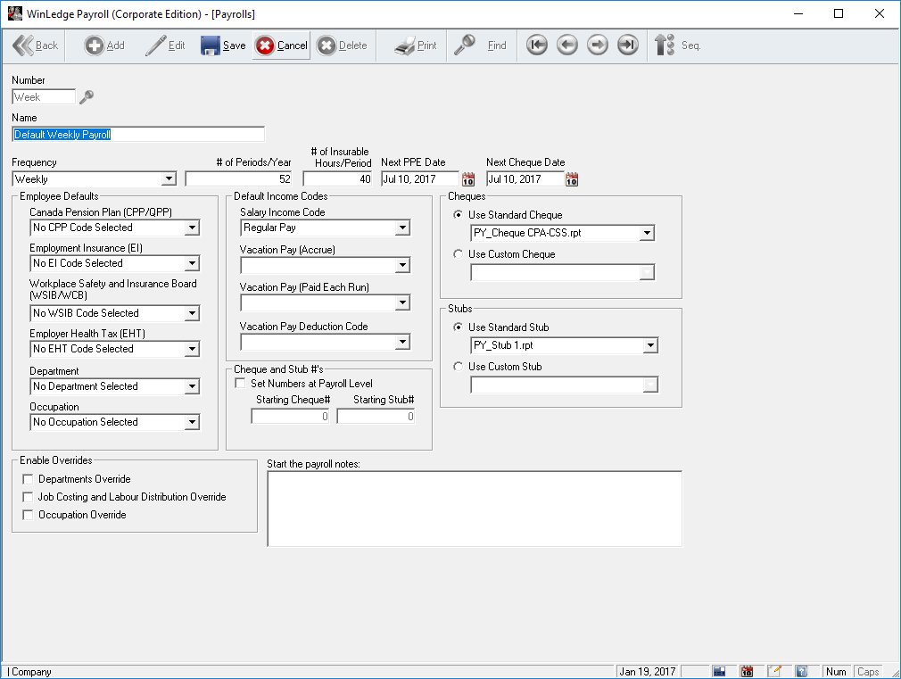Open the Salary Income Code dropdown
The height and width of the screenshot is (679, 901).
(x=402, y=228)
